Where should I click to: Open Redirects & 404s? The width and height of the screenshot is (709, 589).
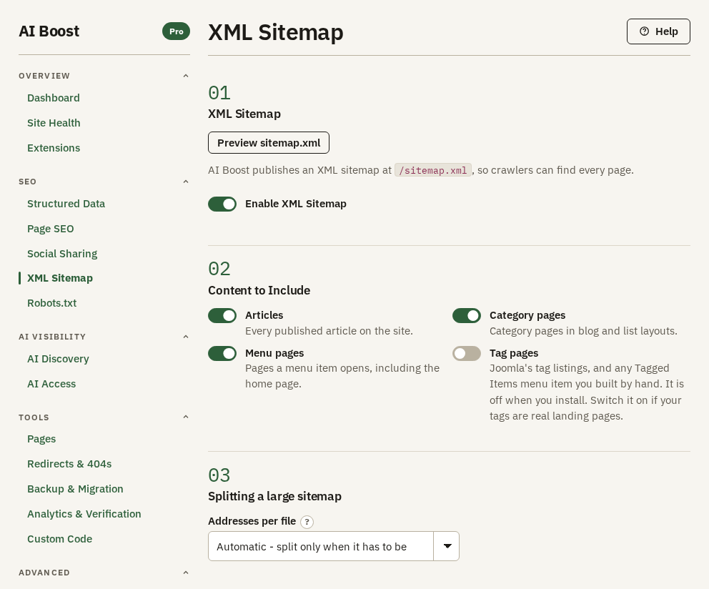[x=69, y=464]
